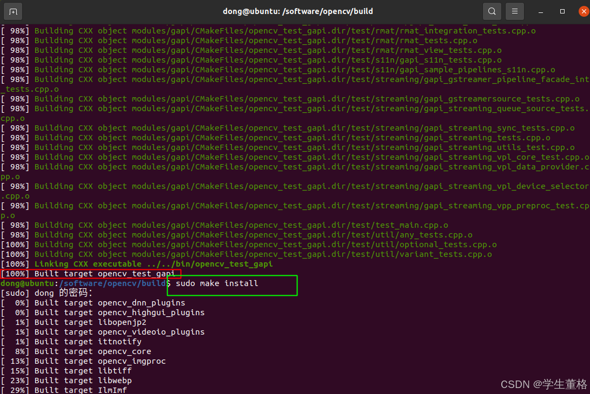Screen dimensions: 590x394
Task: Click the 'Built target opencv_highgui_plugins' line
Action: pyautogui.click(x=103, y=313)
